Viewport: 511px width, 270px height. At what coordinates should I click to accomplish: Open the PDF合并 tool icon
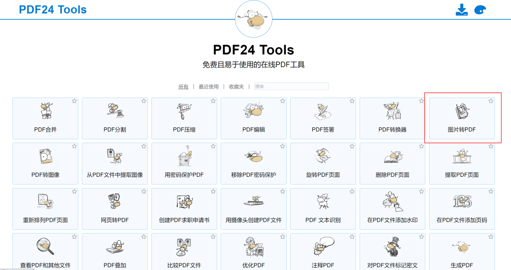[45, 111]
